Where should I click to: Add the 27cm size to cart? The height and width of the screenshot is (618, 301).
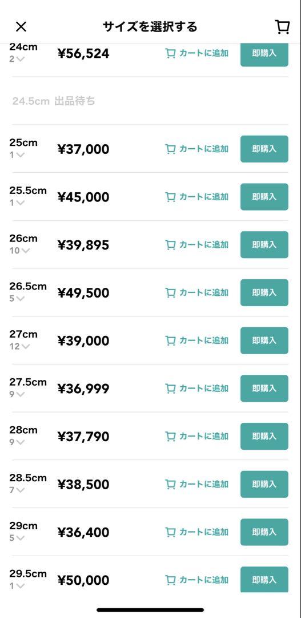[196, 340]
